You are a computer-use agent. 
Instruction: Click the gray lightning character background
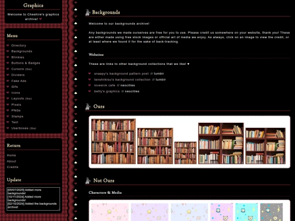272,212
